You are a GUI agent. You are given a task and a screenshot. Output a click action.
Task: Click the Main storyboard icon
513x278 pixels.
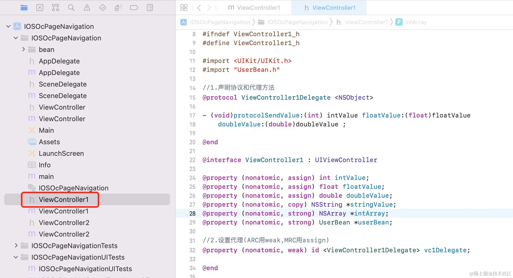tap(32, 130)
